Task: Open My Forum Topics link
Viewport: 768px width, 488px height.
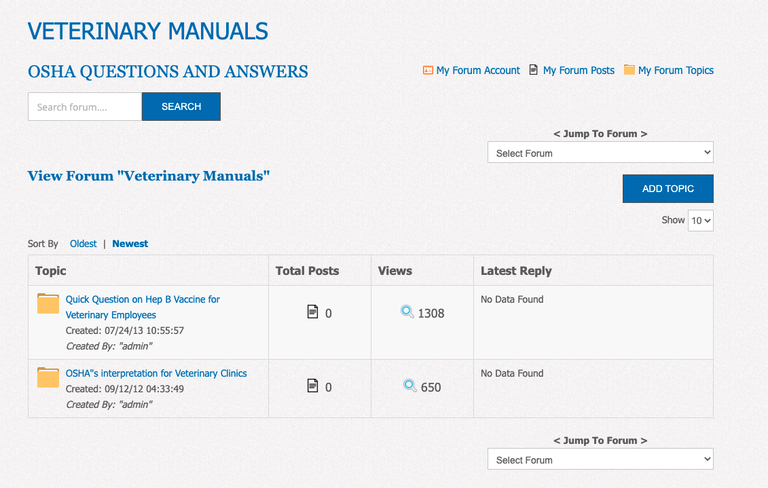Action: [676, 71]
